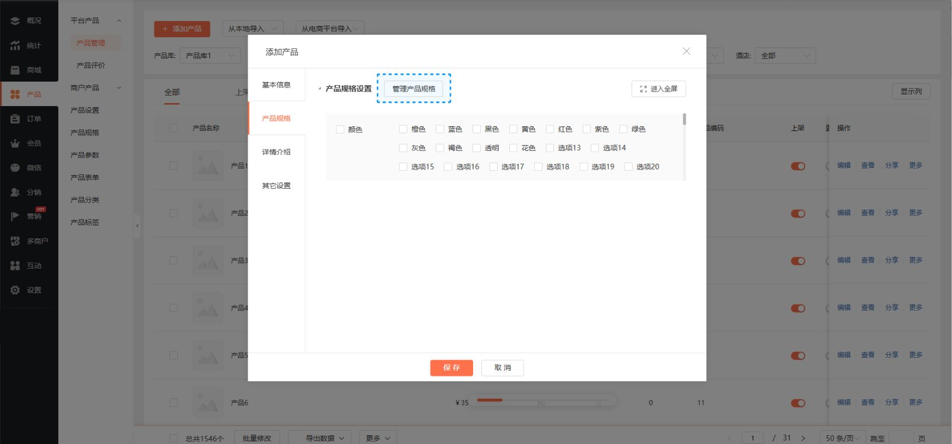952x444 pixels.
Task: Go to next page arrow in pagination
Action: (x=803, y=438)
